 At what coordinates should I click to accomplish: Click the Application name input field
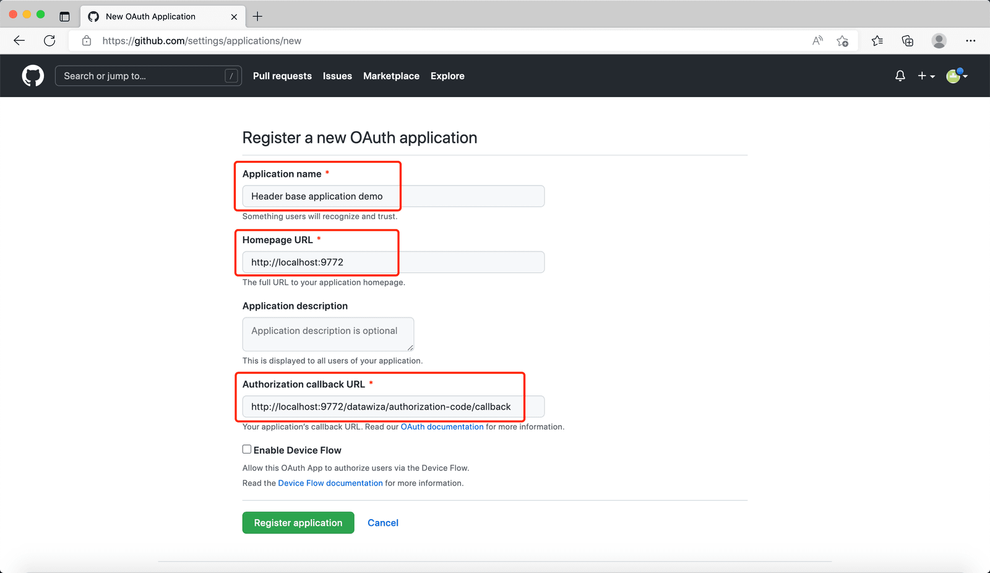pos(394,196)
